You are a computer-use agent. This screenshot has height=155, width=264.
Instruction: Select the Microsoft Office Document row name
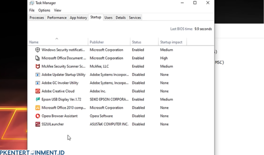(64, 58)
